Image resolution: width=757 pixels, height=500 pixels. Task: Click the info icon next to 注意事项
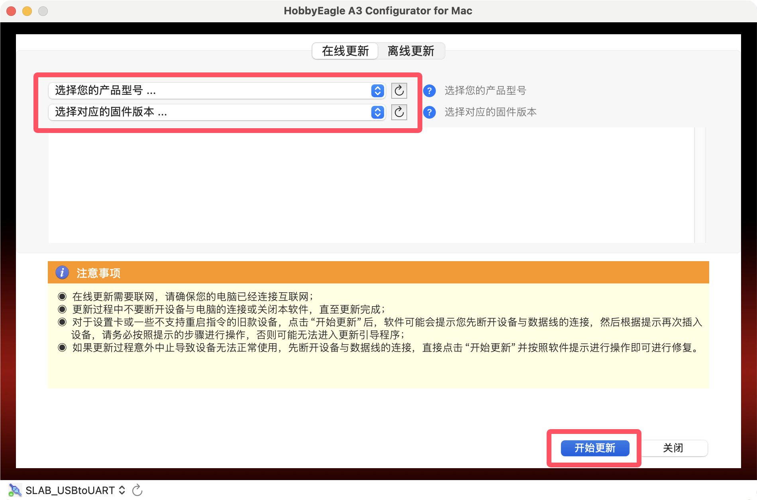point(62,273)
